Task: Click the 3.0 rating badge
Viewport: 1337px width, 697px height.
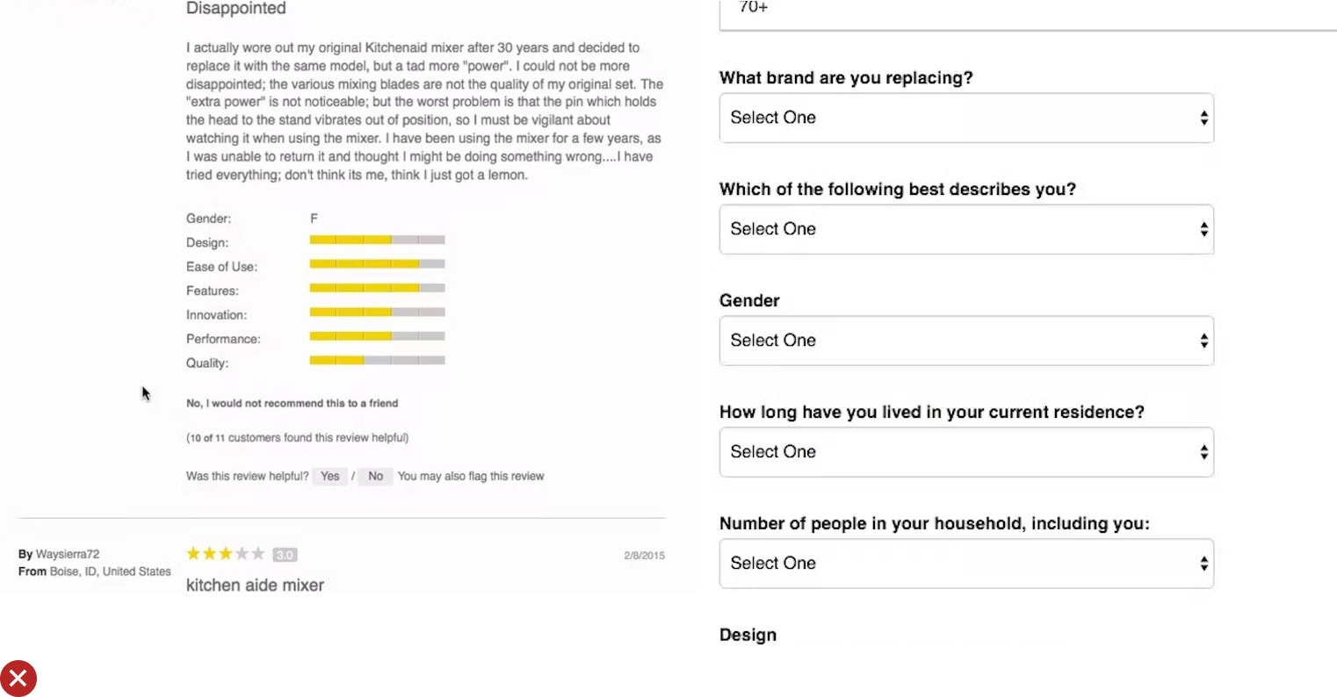Action: (x=285, y=555)
